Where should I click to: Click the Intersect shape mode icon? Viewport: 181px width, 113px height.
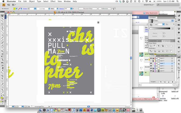159,46
